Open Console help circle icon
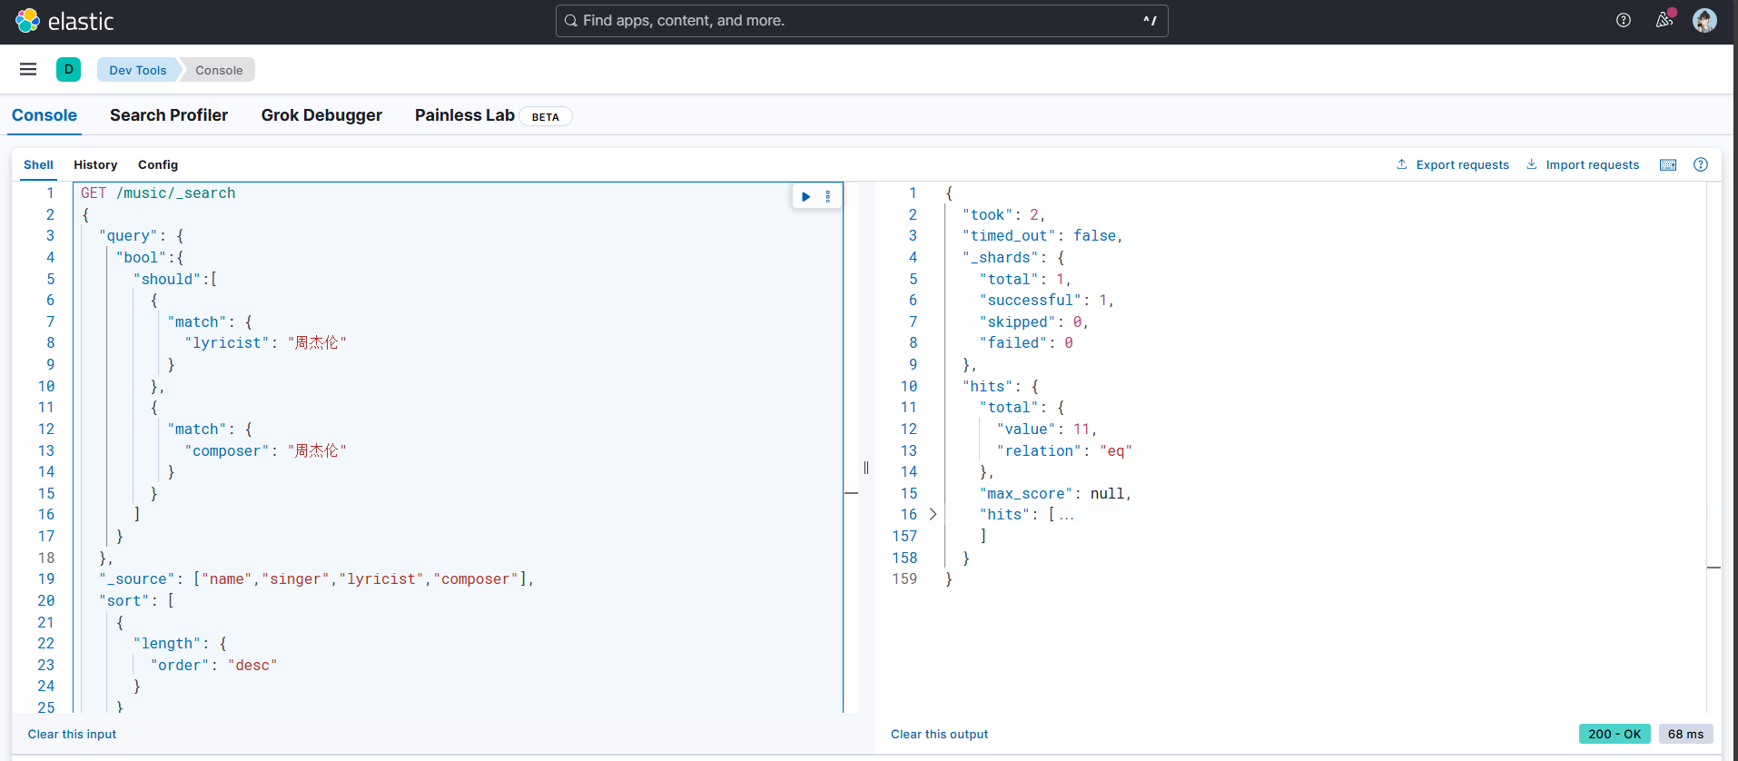1738x761 pixels. tap(1701, 164)
